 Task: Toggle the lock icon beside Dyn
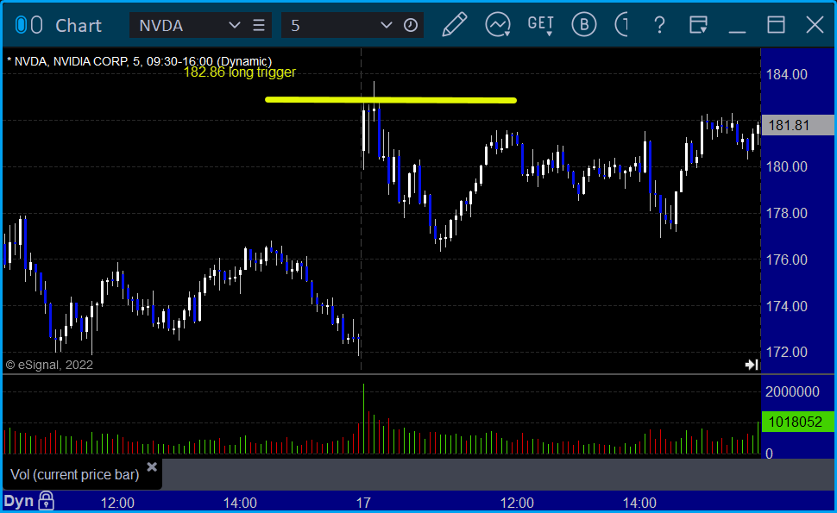pyautogui.click(x=47, y=501)
